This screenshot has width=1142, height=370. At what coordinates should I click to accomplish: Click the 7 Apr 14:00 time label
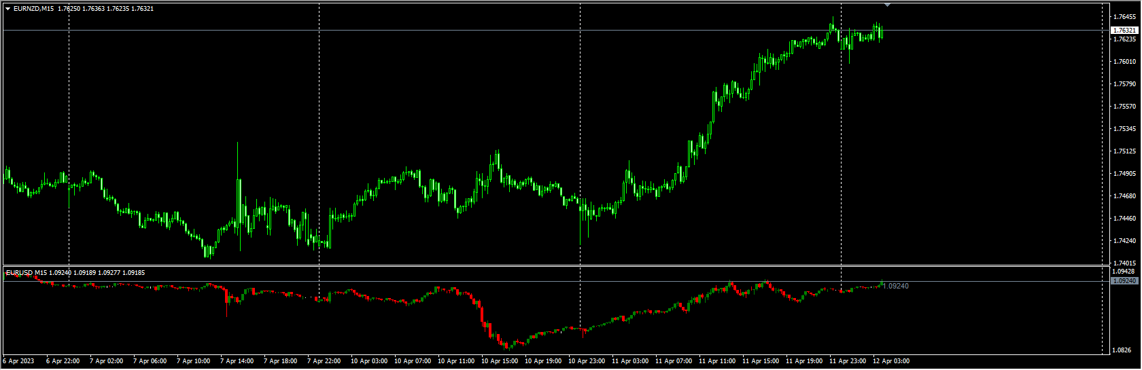237,361
